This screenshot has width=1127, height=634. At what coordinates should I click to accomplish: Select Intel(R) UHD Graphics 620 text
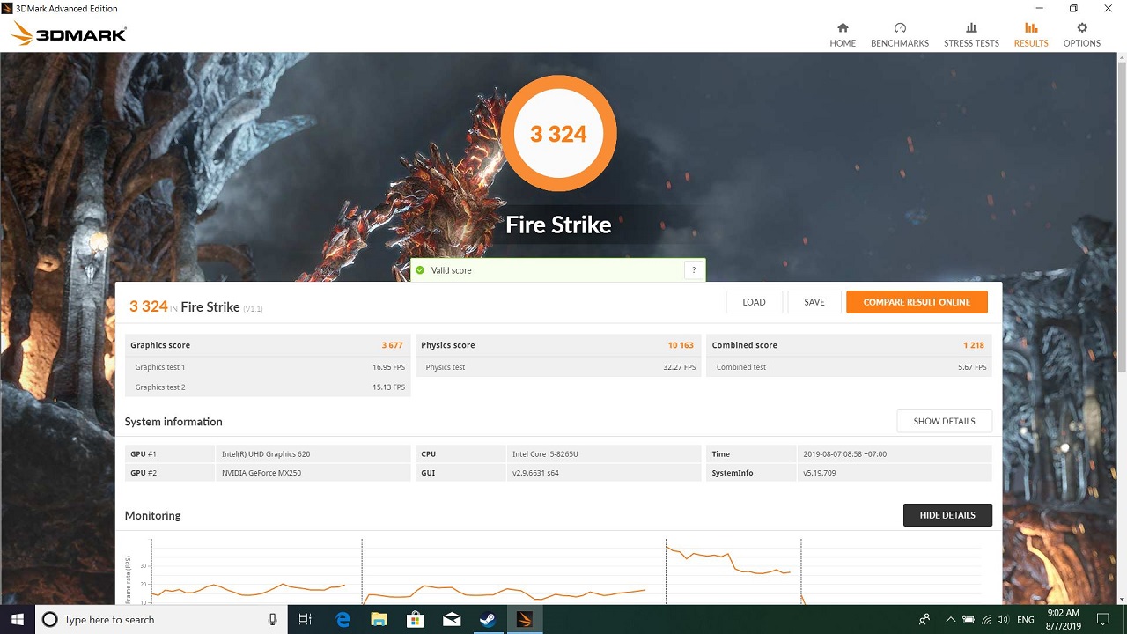pos(266,454)
